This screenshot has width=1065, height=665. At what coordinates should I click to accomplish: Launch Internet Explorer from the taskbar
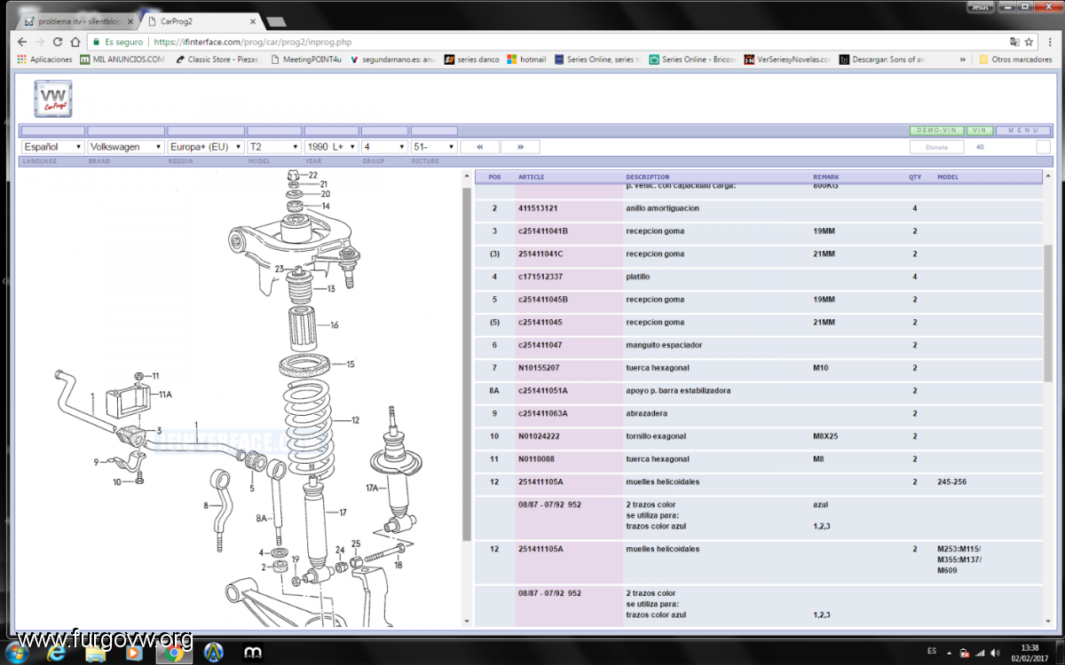coord(58,652)
